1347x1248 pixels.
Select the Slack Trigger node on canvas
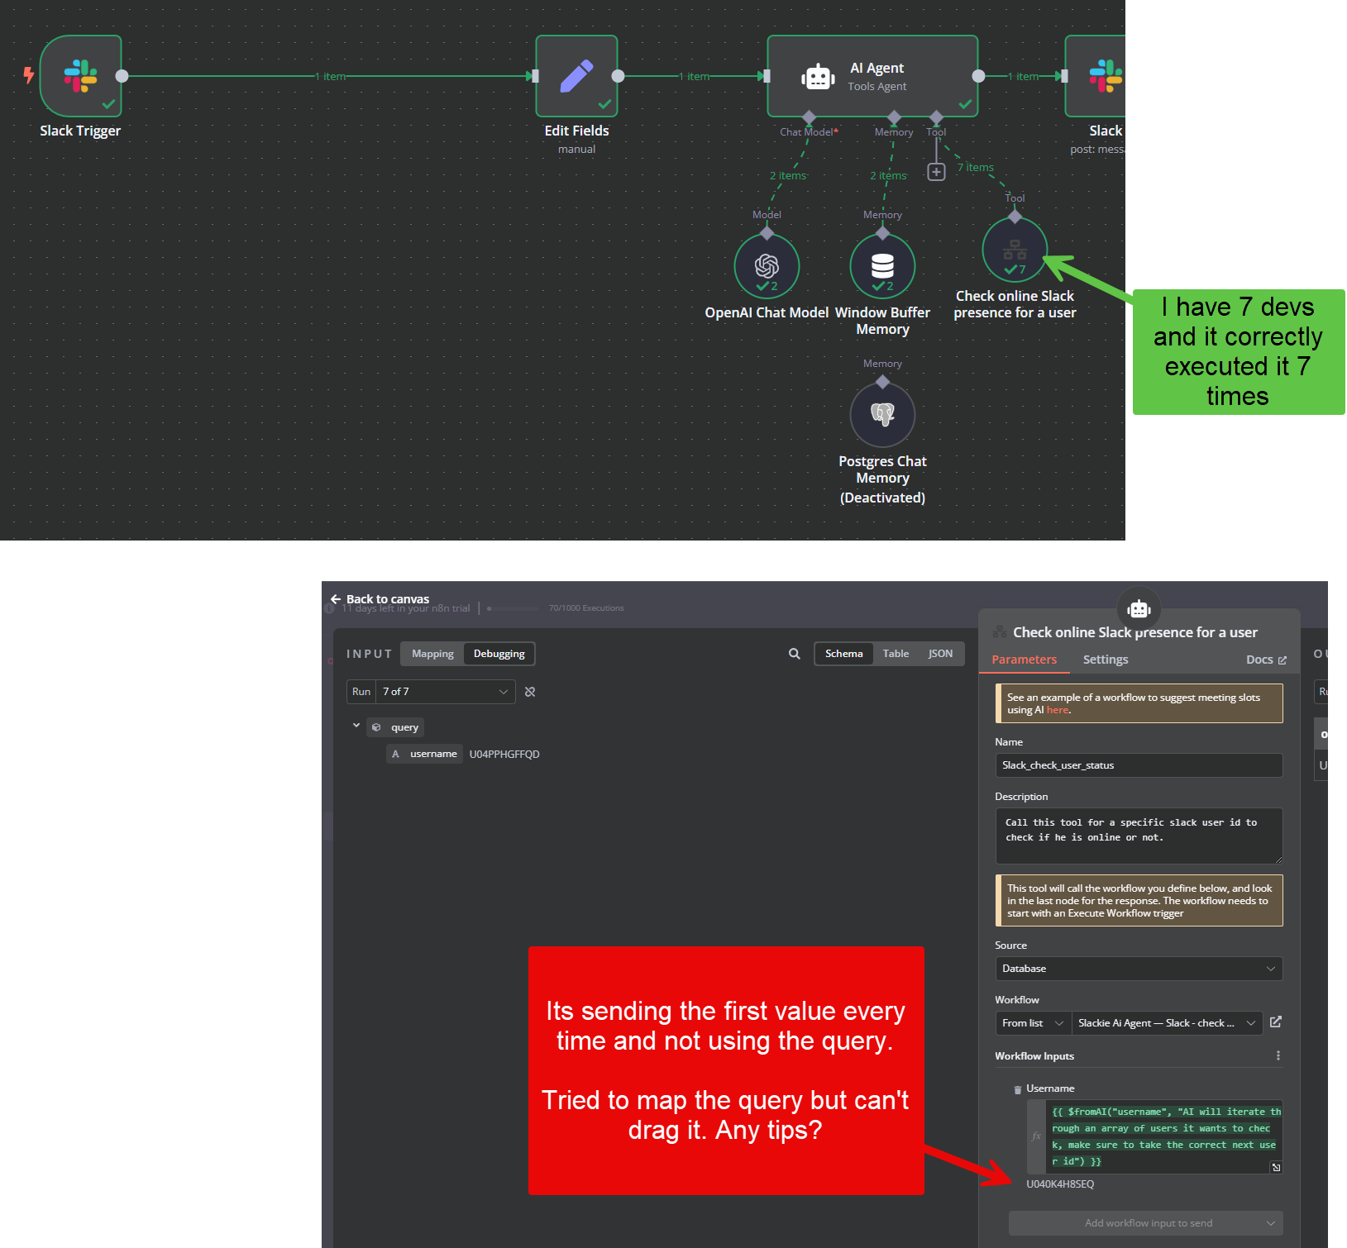point(80,76)
